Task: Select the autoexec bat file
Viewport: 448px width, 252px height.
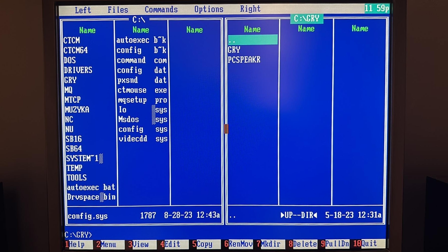Action: click(91, 187)
